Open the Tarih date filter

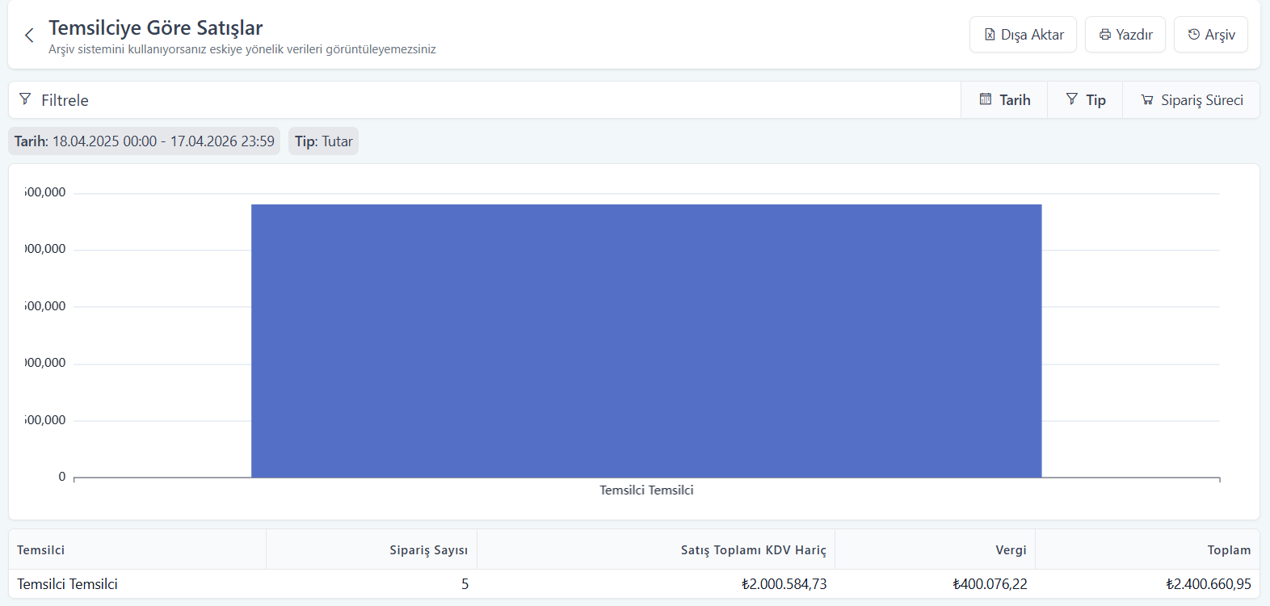[x=1004, y=100]
